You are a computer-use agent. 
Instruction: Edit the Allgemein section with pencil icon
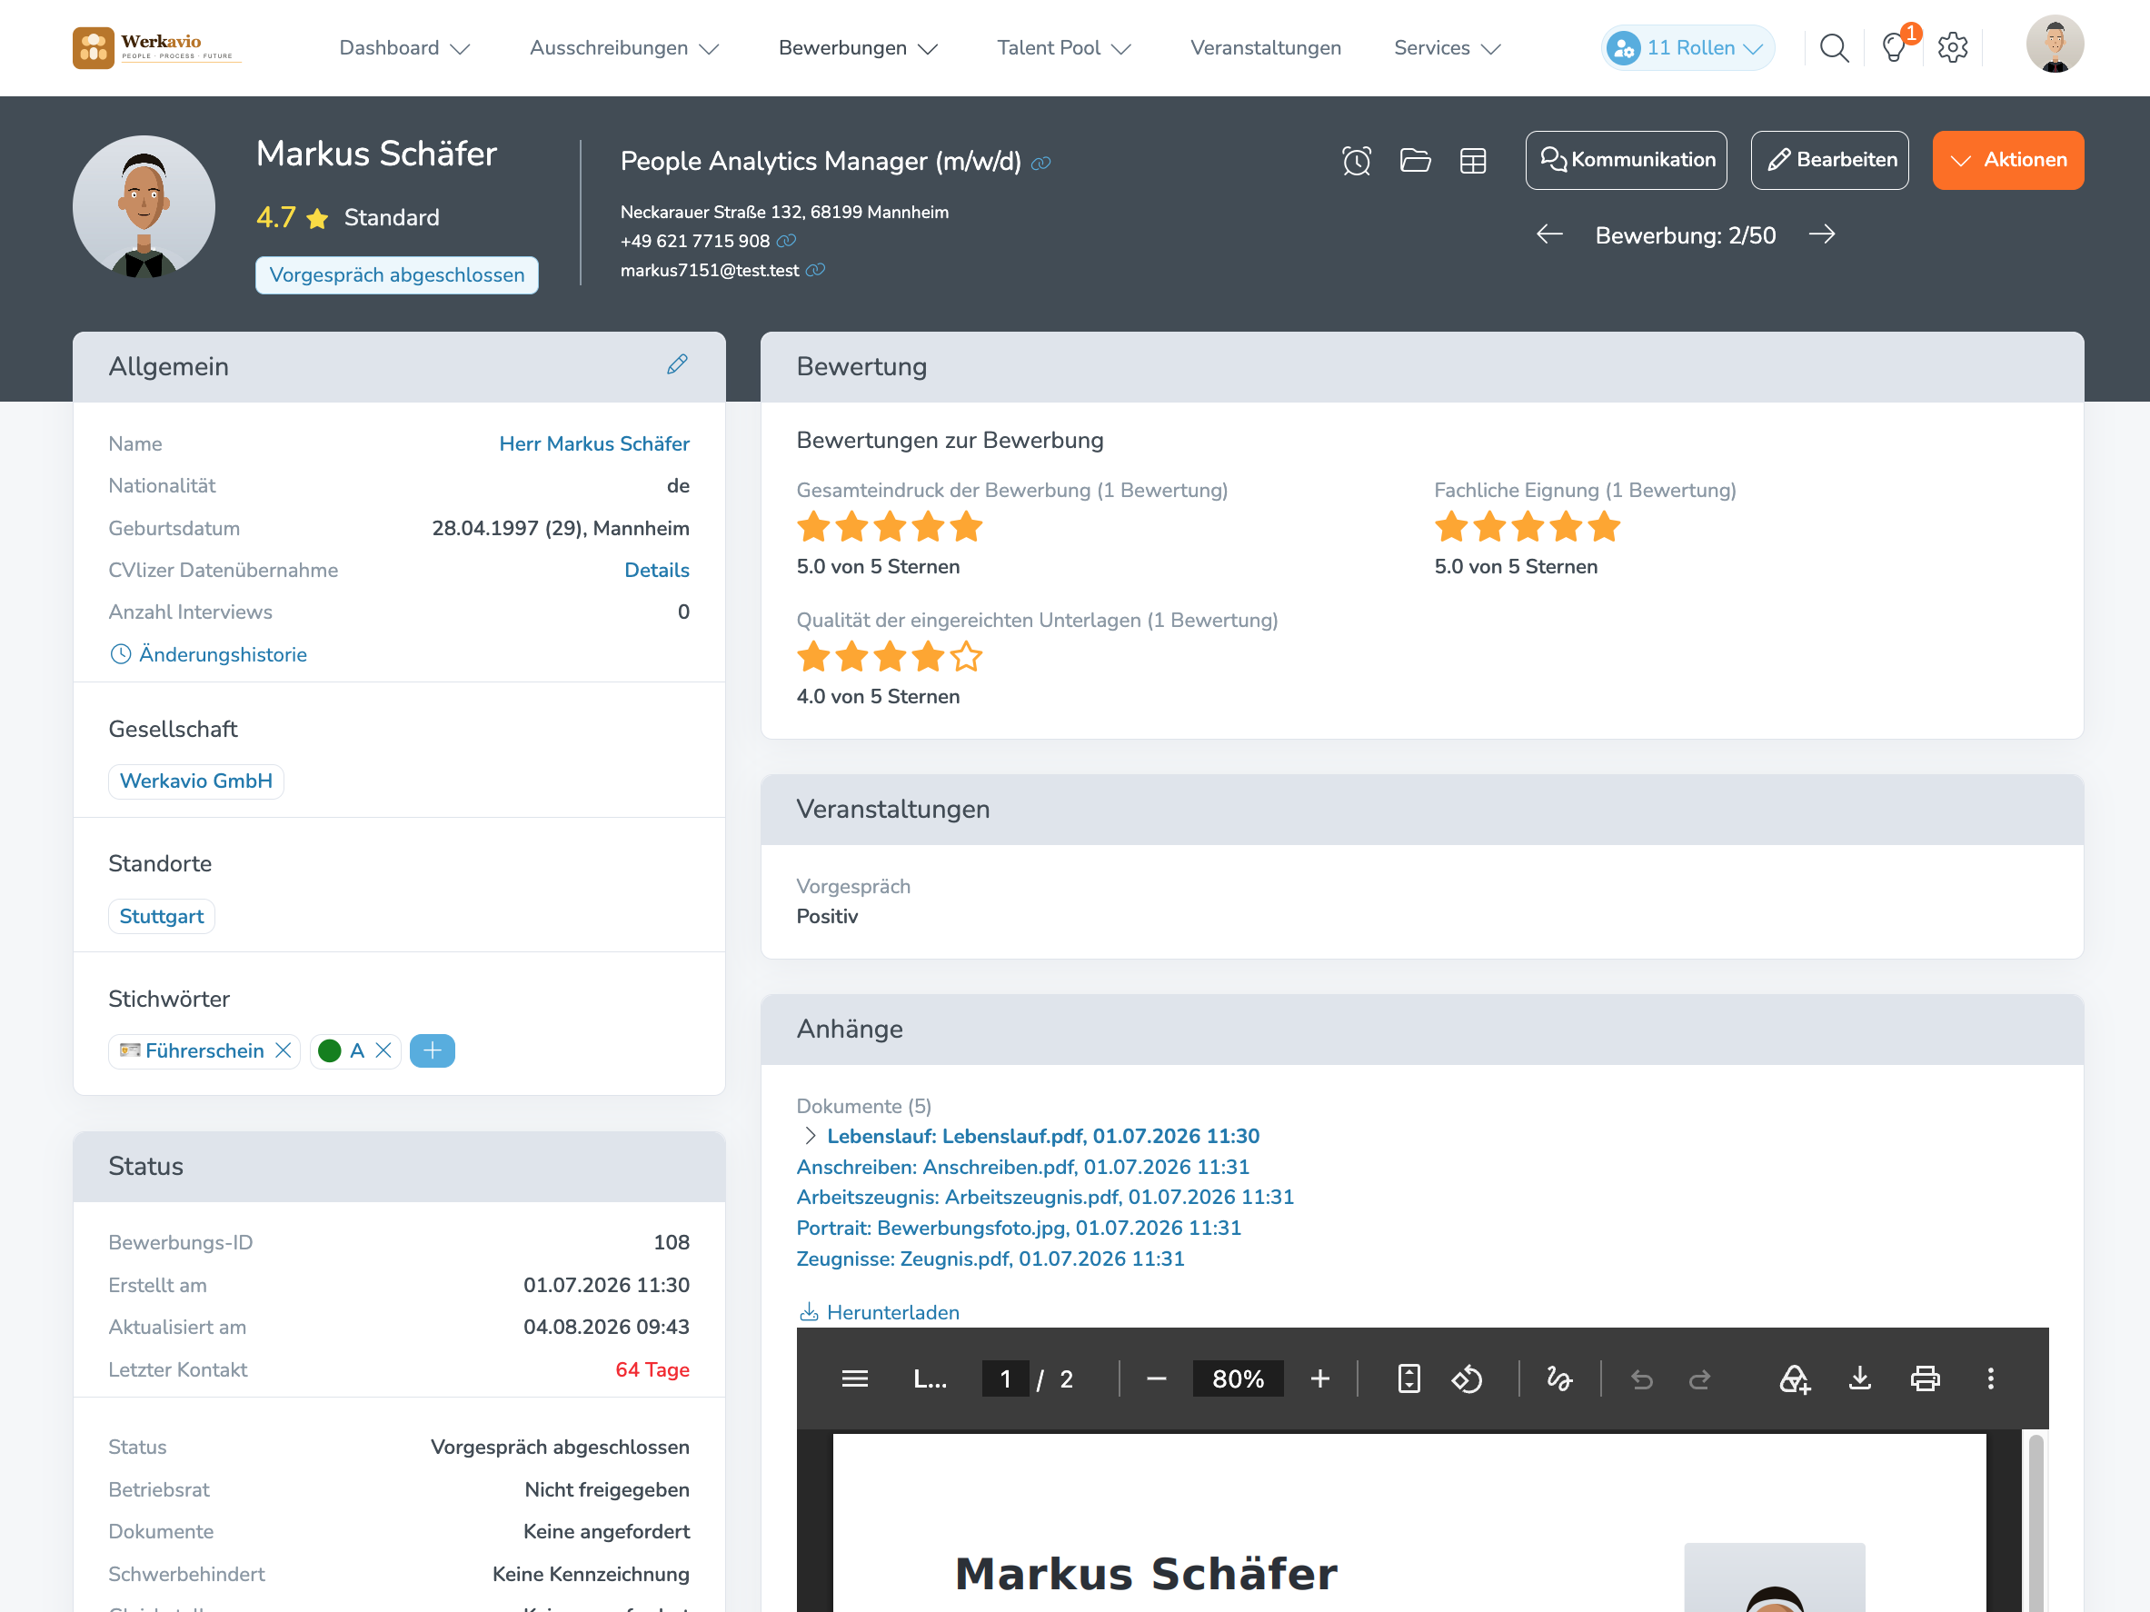coord(678,364)
